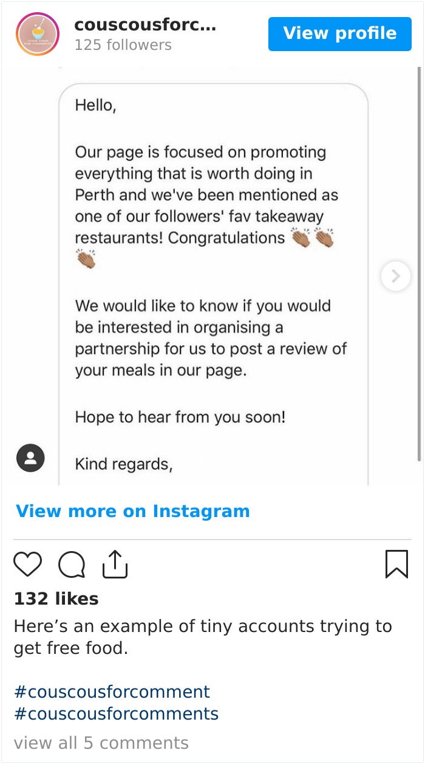Click the View profile button

339,33
